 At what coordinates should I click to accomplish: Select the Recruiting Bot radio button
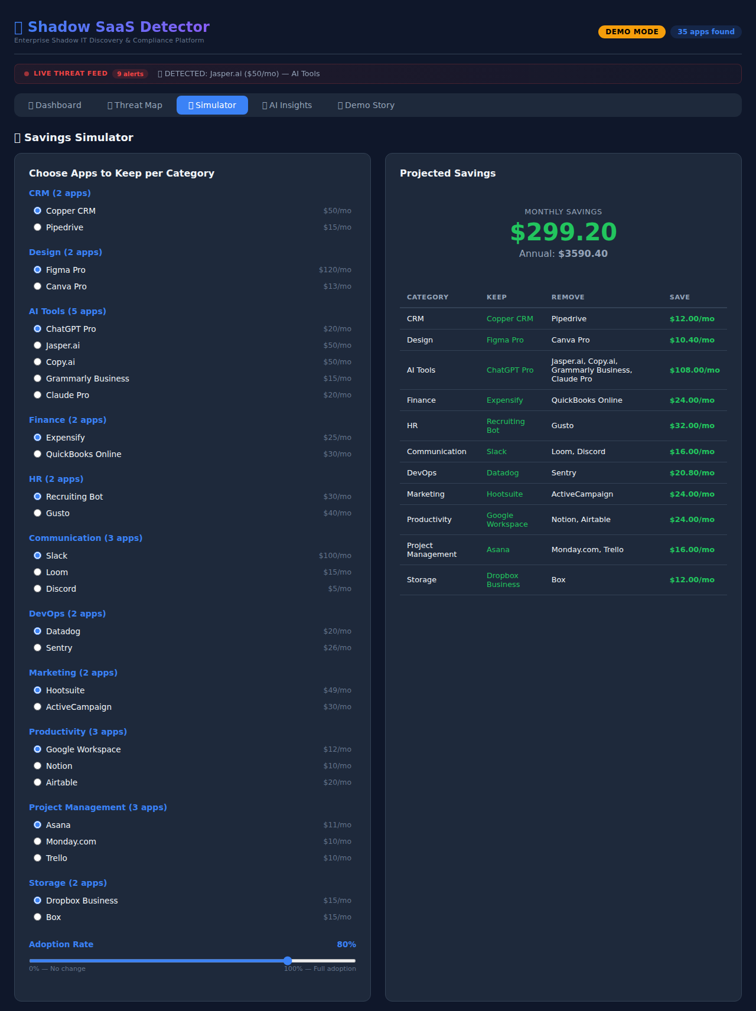pyautogui.click(x=37, y=497)
